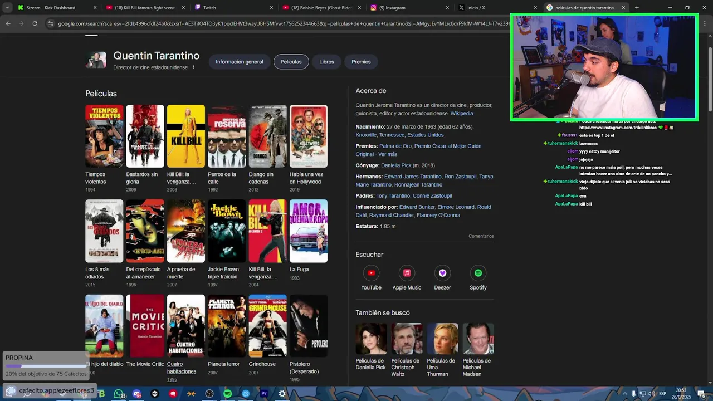Open the Planeta terror poster
The image size is (713, 401).
tap(227, 326)
